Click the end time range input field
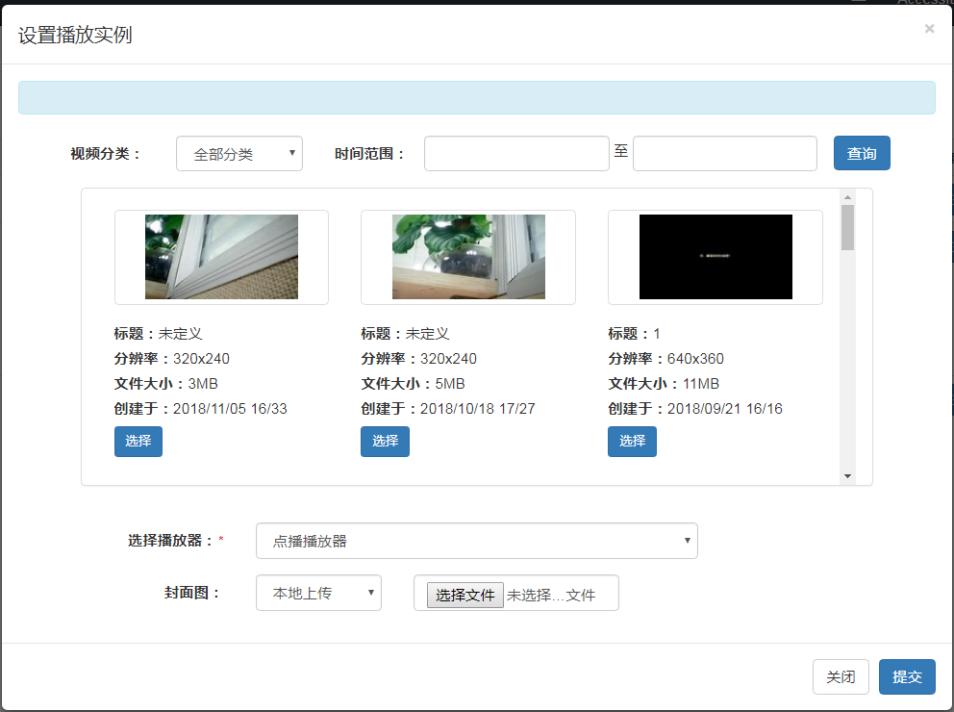Screen dimensions: 954x712 tap(724, 153)
